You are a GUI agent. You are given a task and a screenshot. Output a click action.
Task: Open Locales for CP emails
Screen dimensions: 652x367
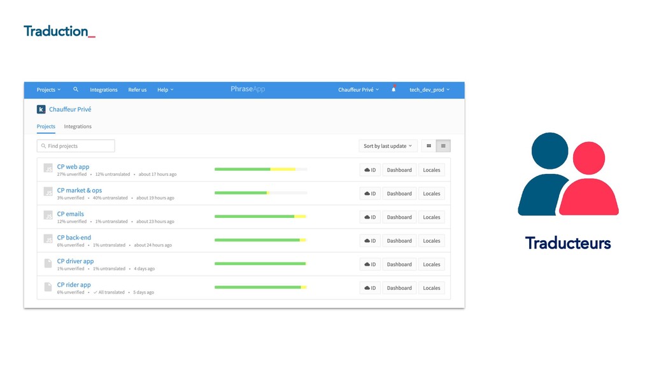coord(432,217)
